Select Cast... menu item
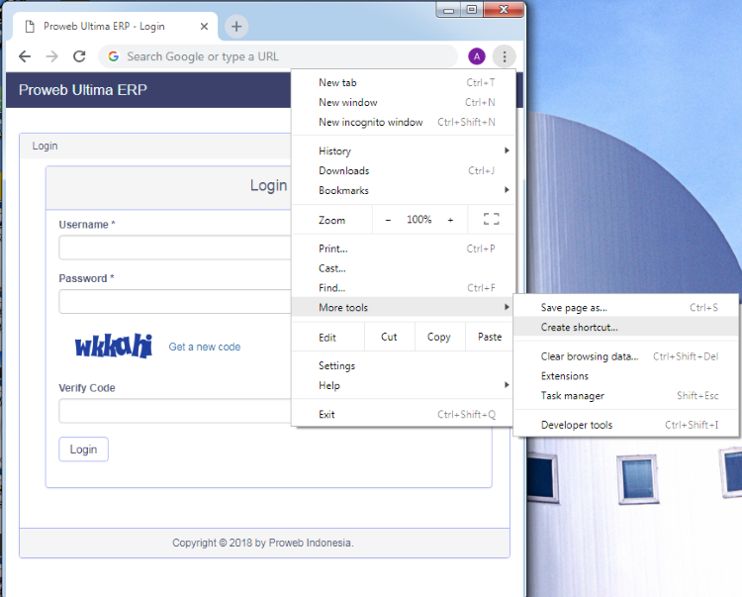The image size is (742, 597). tap(403, 268)
